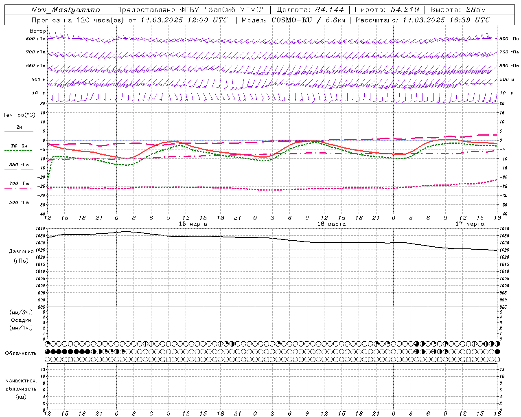Click the "Конвективн." convective cloud label

coord(21,381)
